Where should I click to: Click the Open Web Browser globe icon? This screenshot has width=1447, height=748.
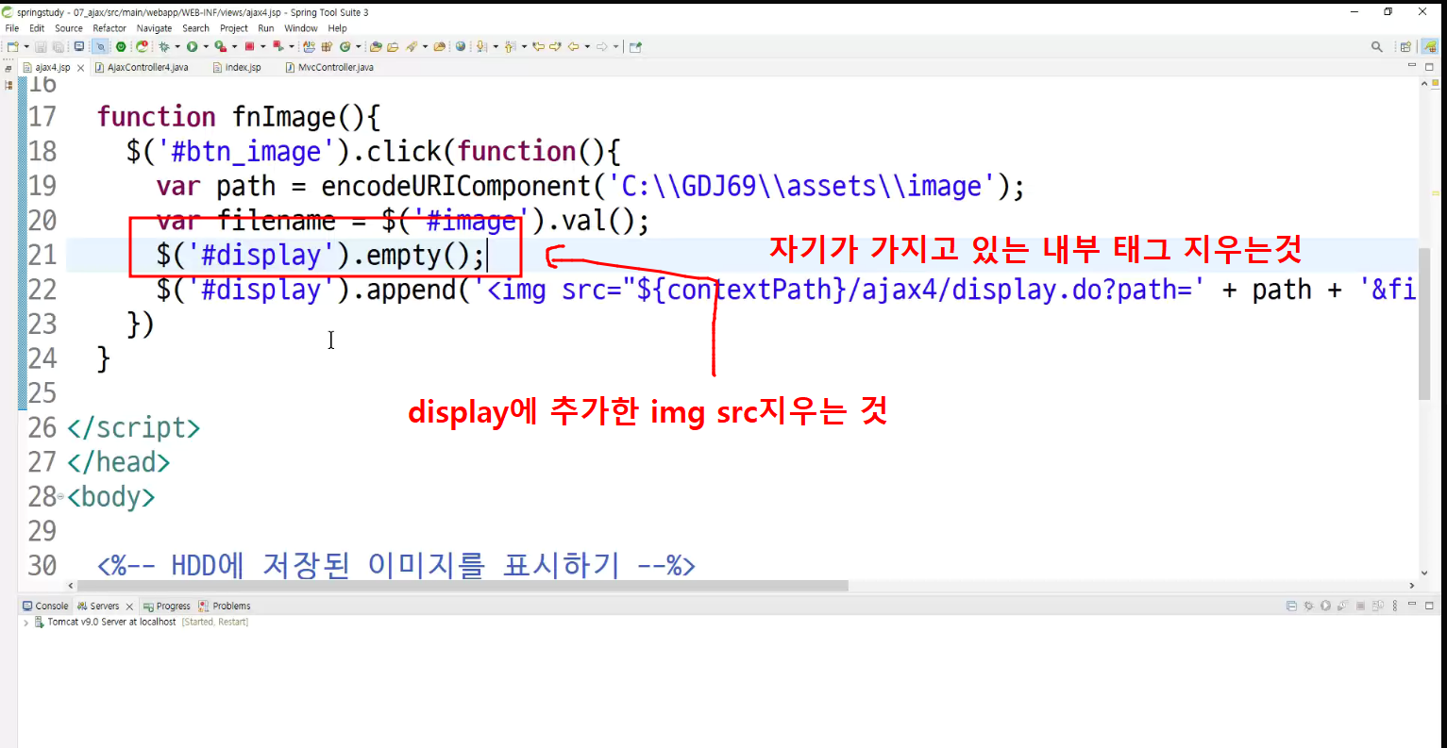pos(461,46)
